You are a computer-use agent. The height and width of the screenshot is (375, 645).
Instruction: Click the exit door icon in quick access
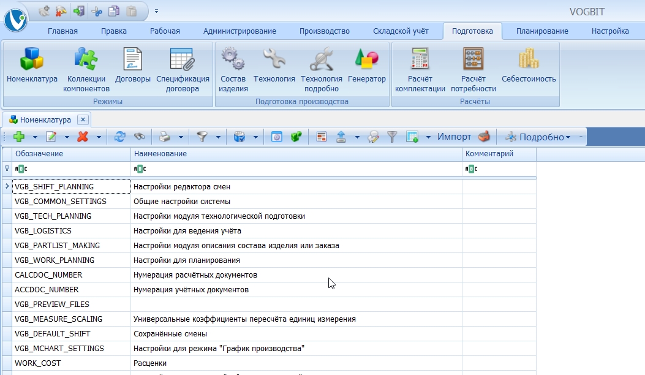(79, 11)
